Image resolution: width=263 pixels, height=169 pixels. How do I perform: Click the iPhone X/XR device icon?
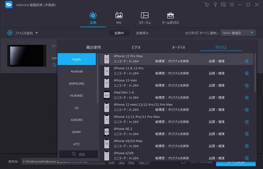107,156
